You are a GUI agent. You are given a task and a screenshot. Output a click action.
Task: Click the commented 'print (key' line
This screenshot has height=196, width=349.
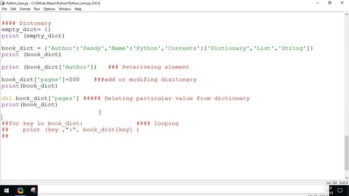(x=70, y=130)
